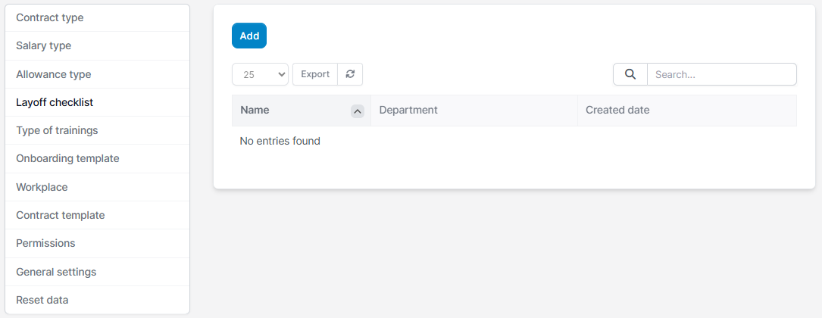
Task: Go to Permissions settings
Action: [45, 243]
